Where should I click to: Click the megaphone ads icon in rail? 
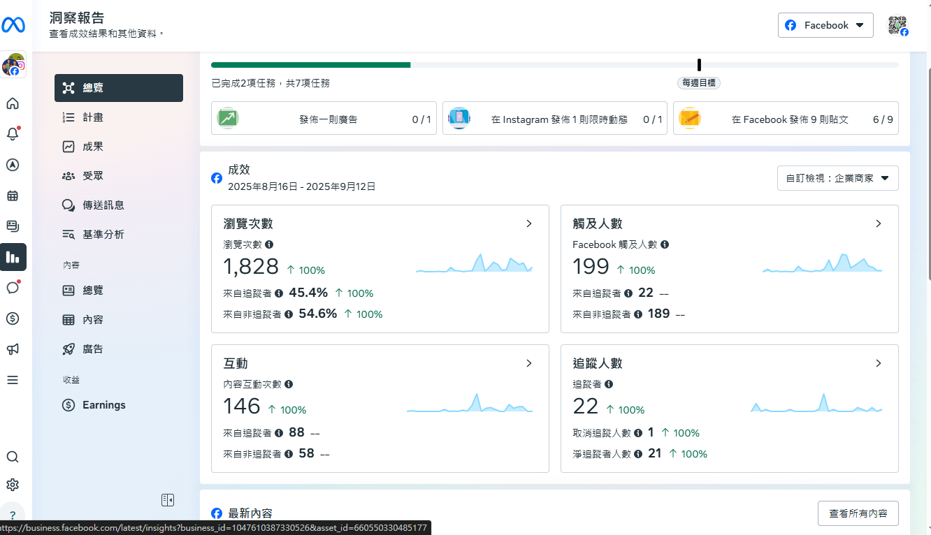click(x=13, y=349)
